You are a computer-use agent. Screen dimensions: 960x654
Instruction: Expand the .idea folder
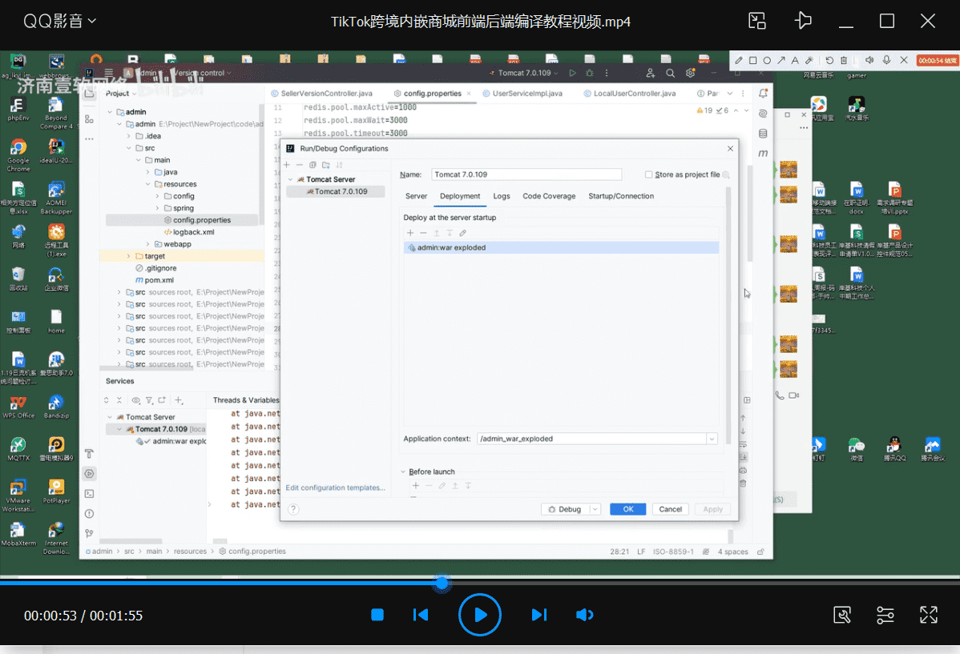point(128,136)
